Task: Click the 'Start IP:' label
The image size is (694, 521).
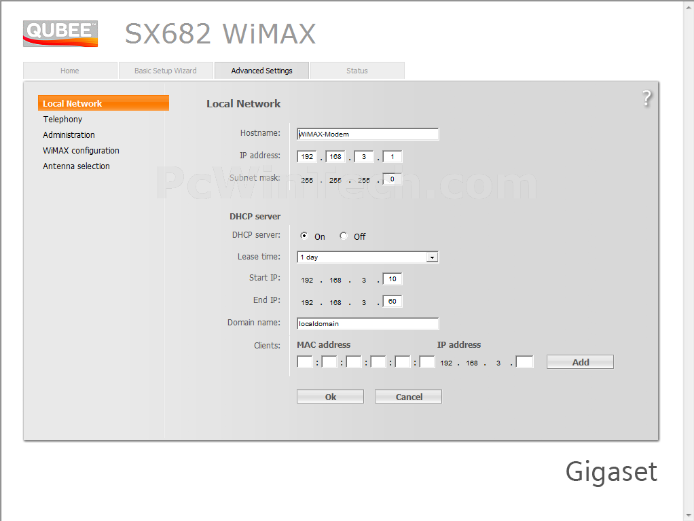Action: (265, 278)
